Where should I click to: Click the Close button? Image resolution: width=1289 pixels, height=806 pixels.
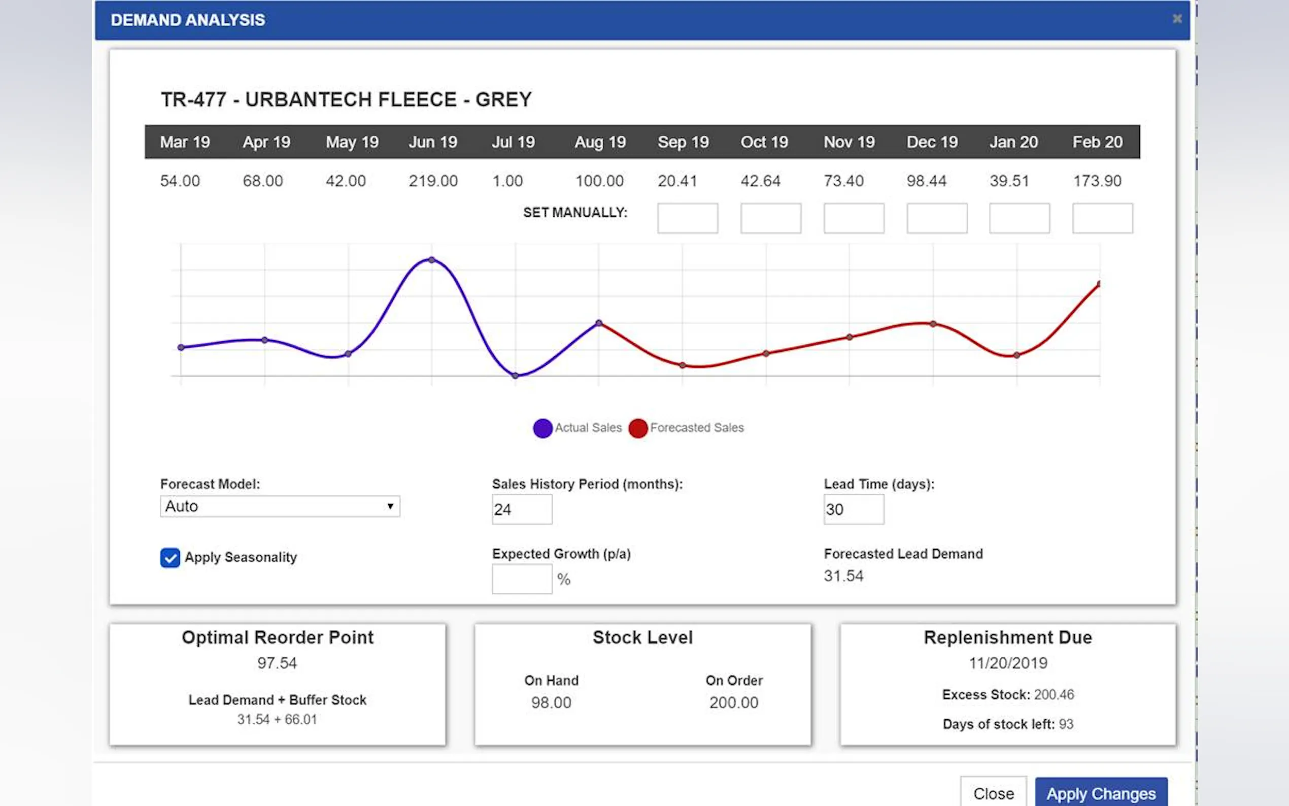993,793
